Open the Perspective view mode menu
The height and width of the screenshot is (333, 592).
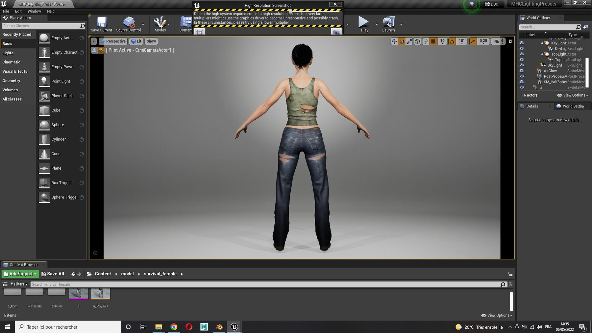[113, 41]
